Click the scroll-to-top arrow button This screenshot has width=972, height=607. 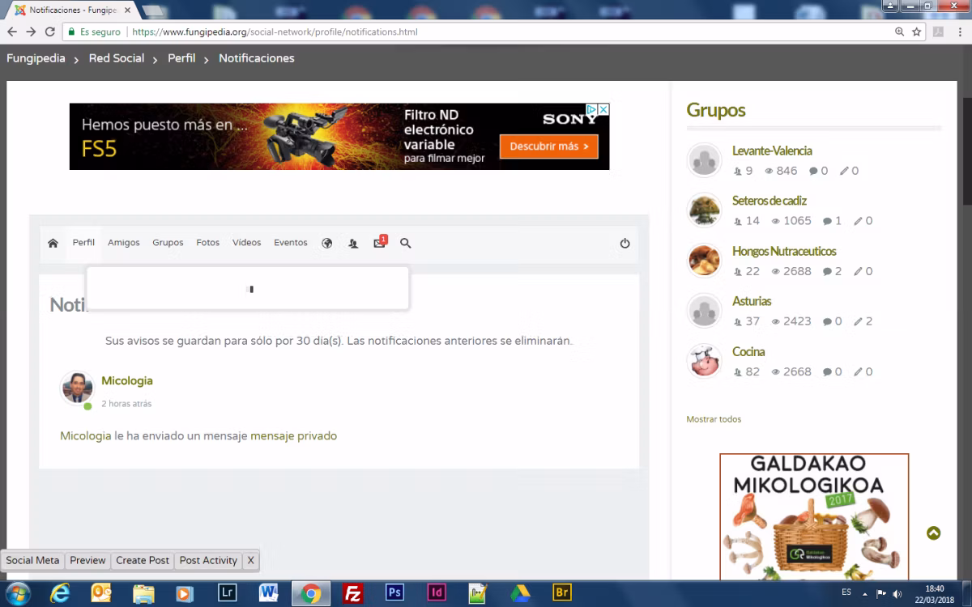click(x=933, y=533)
